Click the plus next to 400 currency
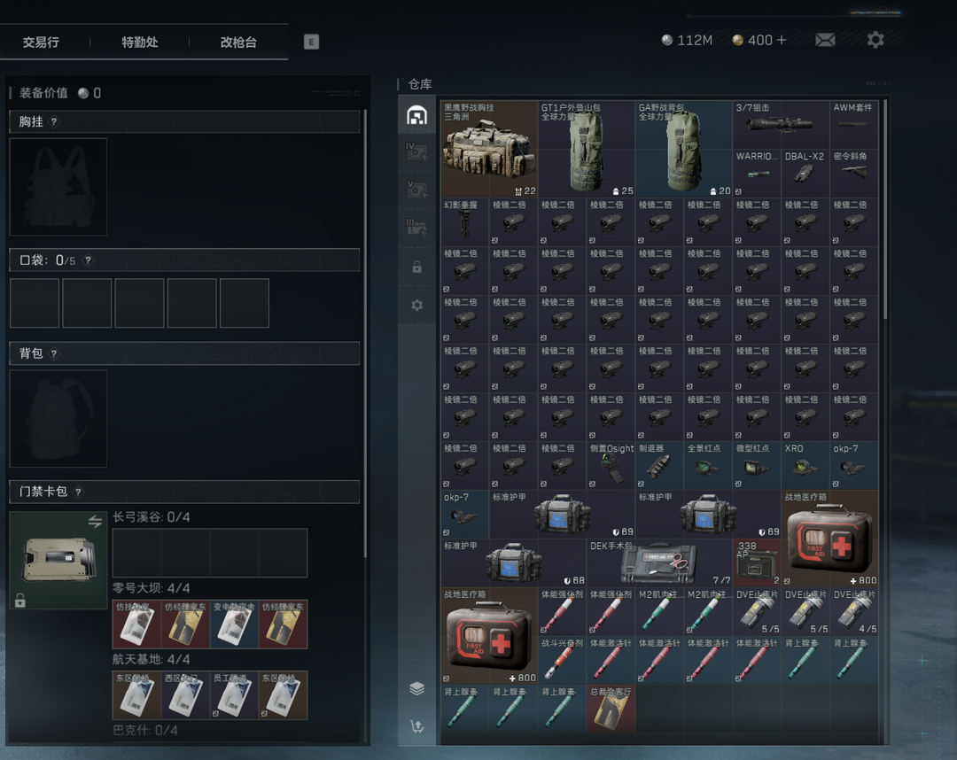Image resolution: width=957 pixels, height=760 pixels. [x=781, y=40]
